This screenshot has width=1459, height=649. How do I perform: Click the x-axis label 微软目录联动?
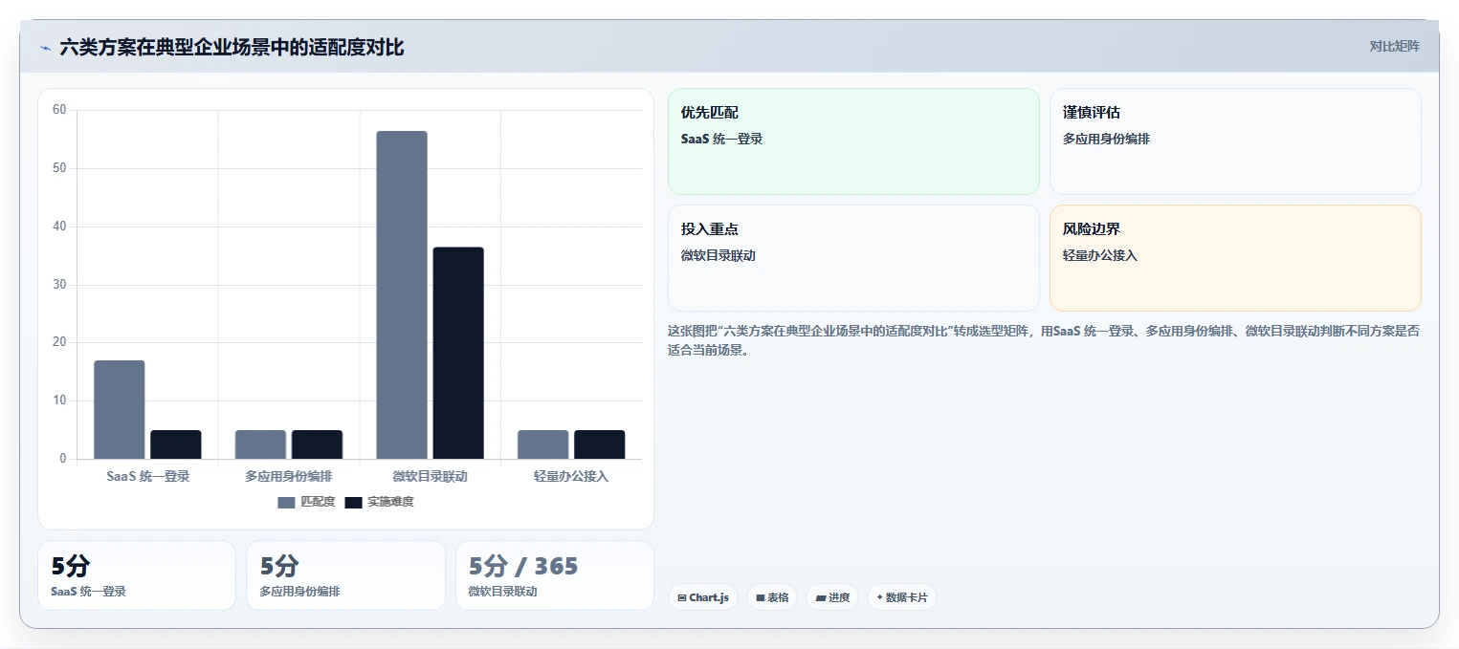click(431, 476)
